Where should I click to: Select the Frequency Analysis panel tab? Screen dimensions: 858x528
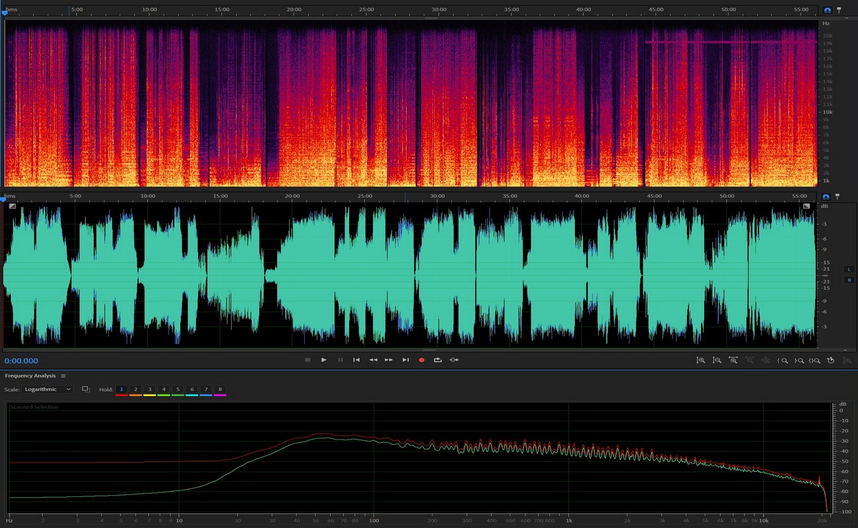30,376
